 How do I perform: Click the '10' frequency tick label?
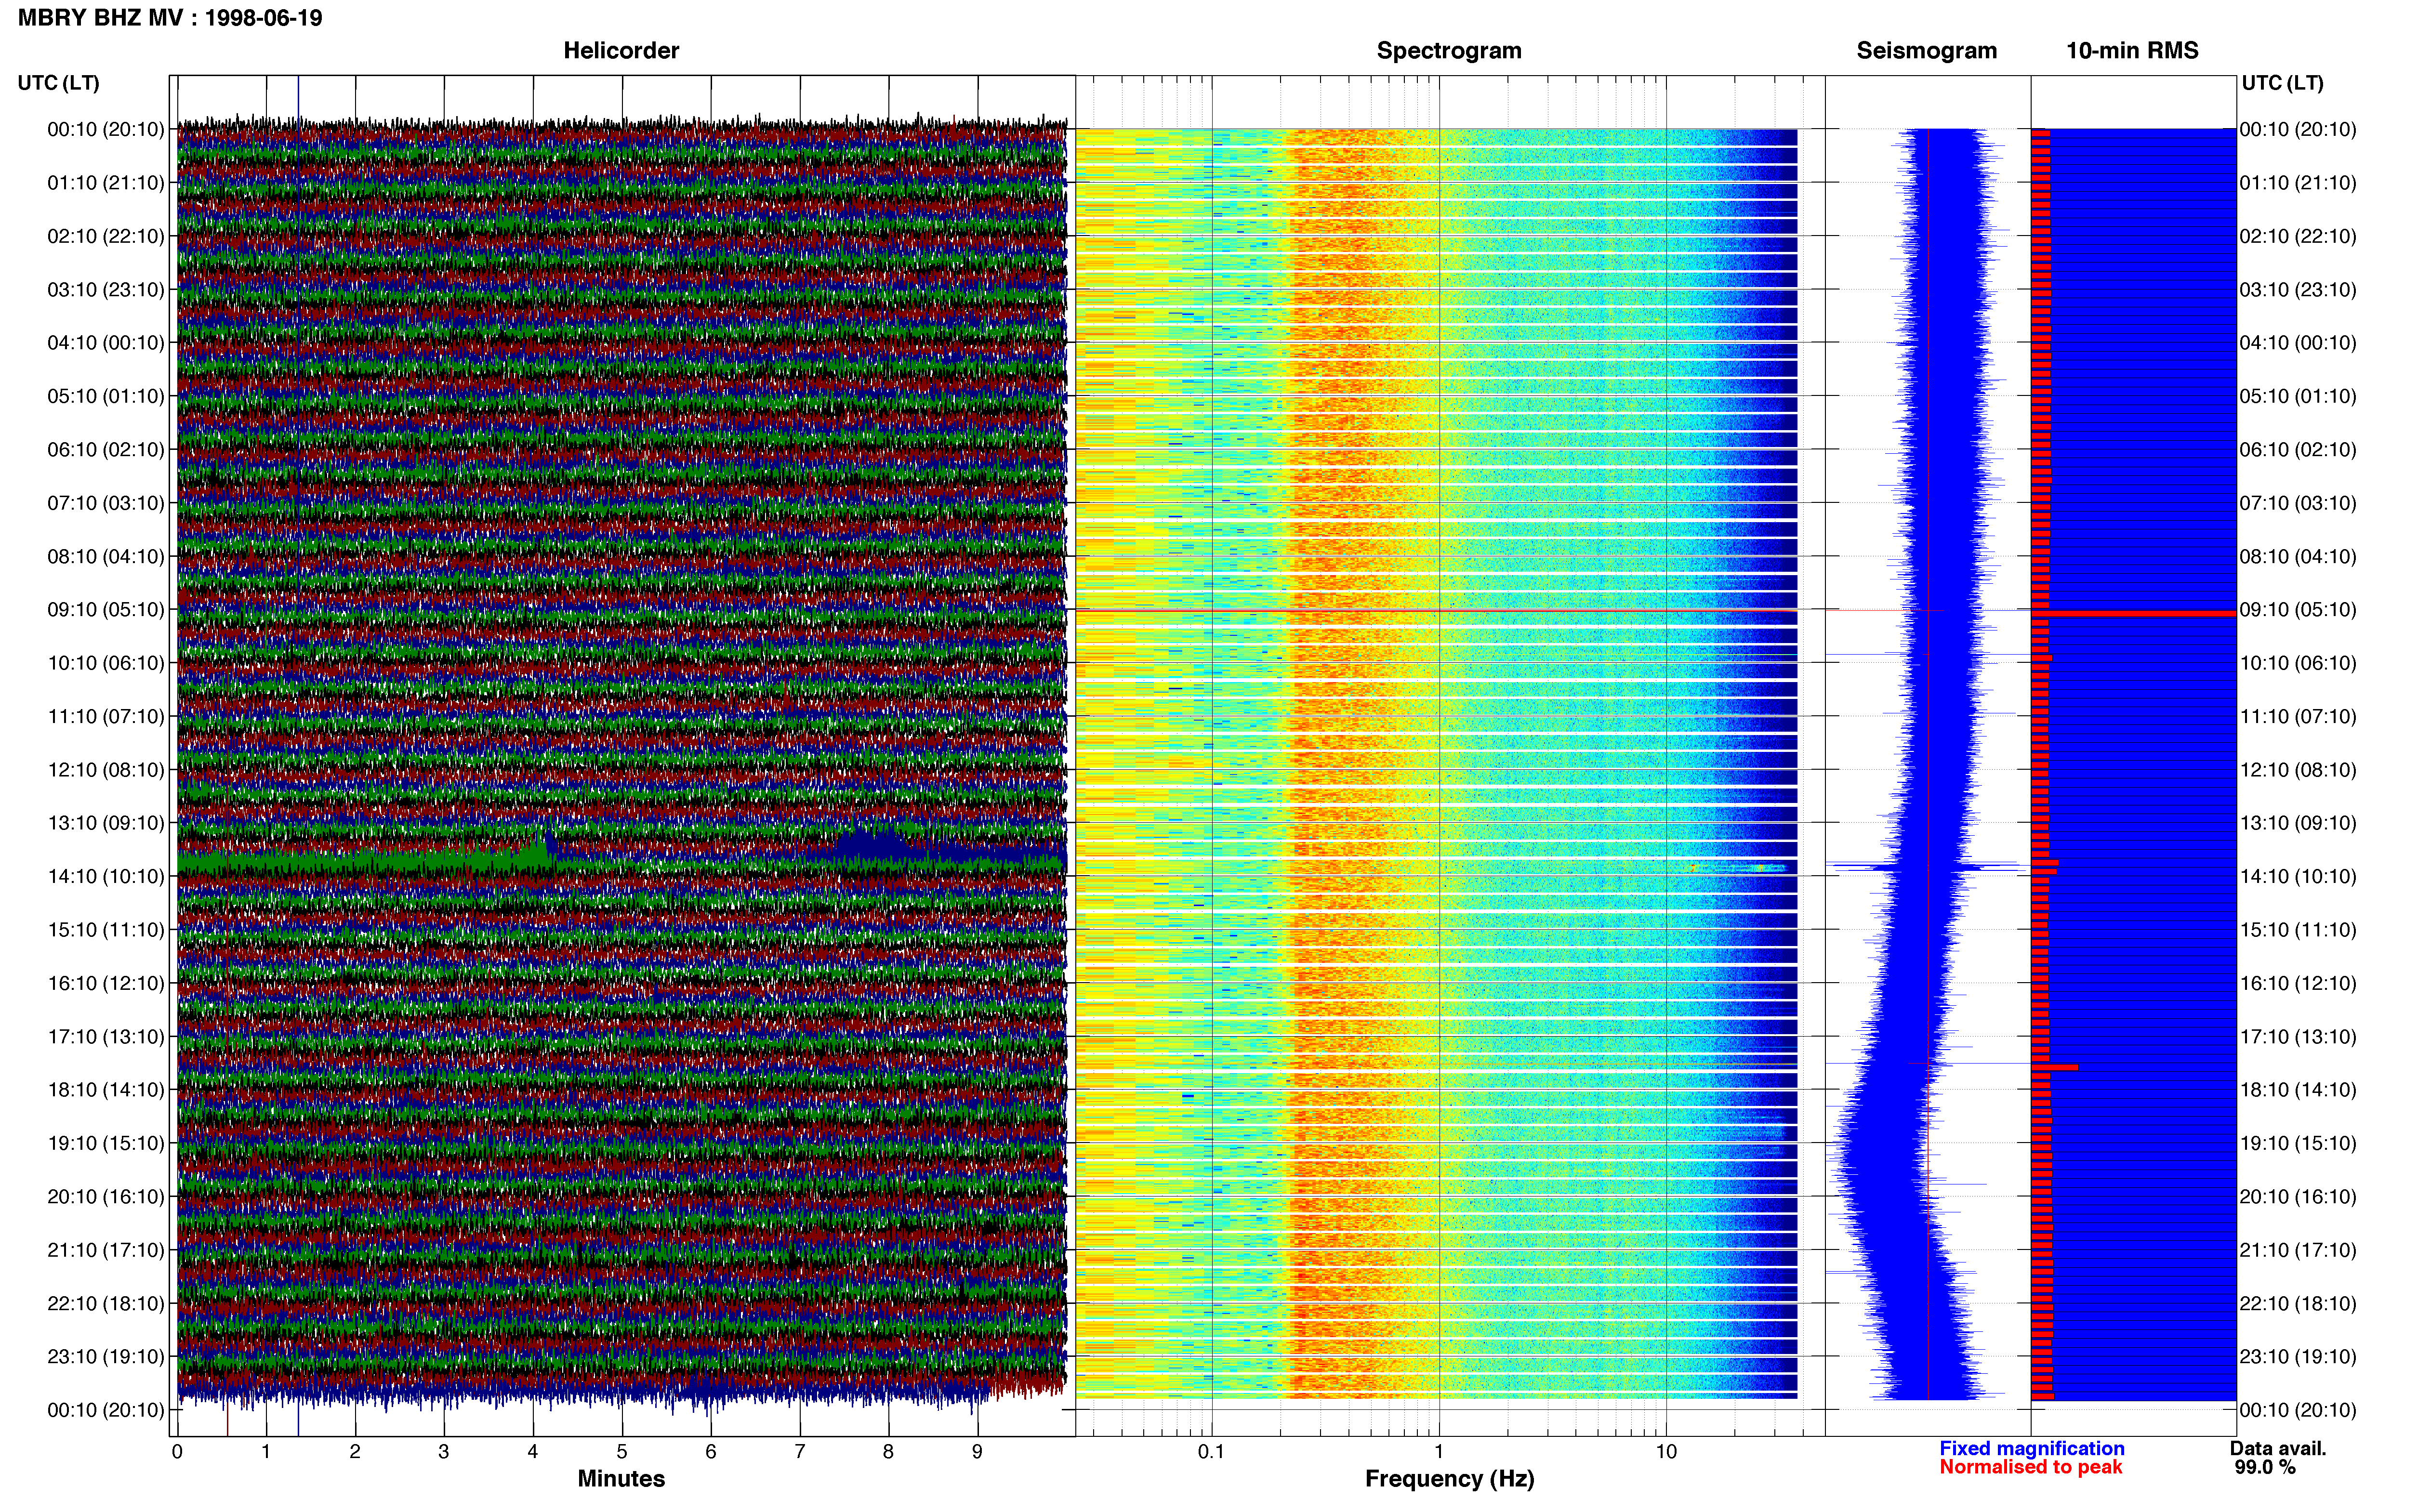coord(1666,1451)
